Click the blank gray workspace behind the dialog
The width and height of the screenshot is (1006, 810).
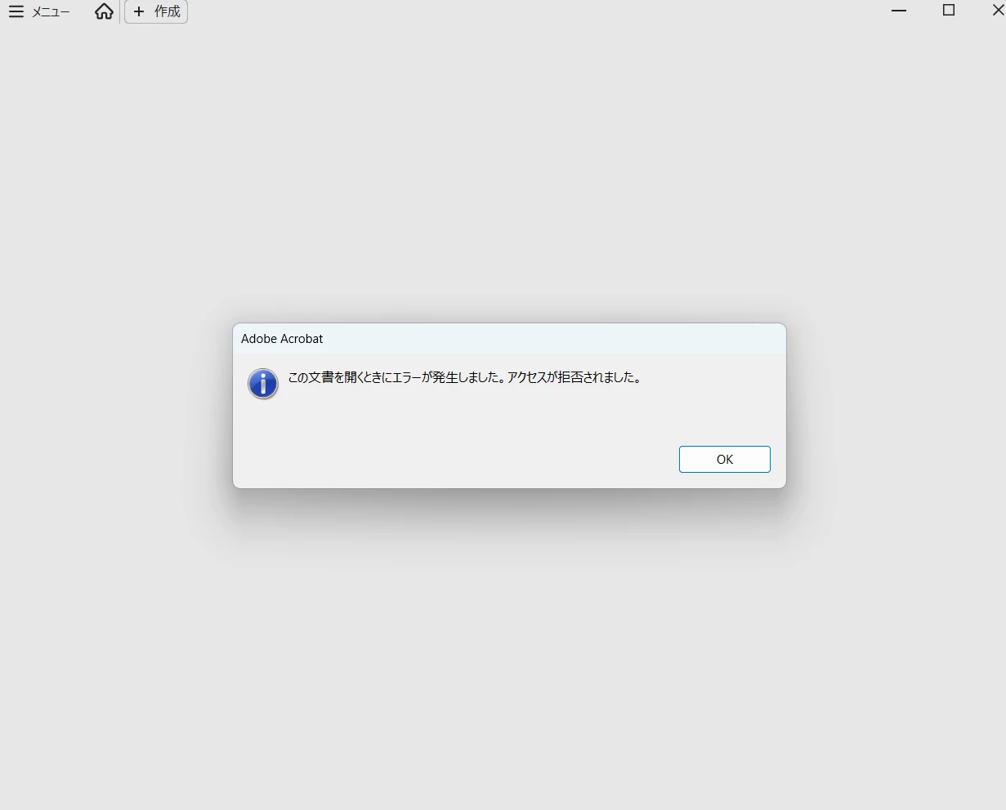click(503, 653)
